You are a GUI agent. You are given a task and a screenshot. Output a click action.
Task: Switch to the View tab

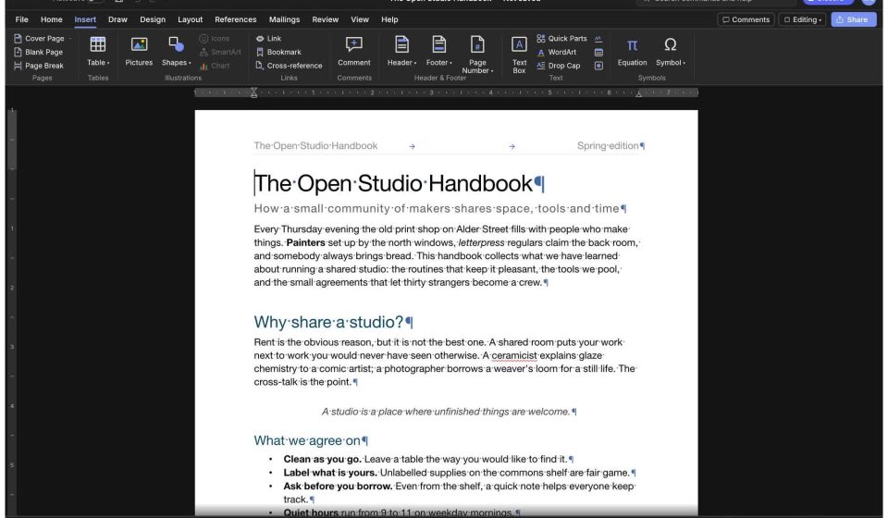360,19
